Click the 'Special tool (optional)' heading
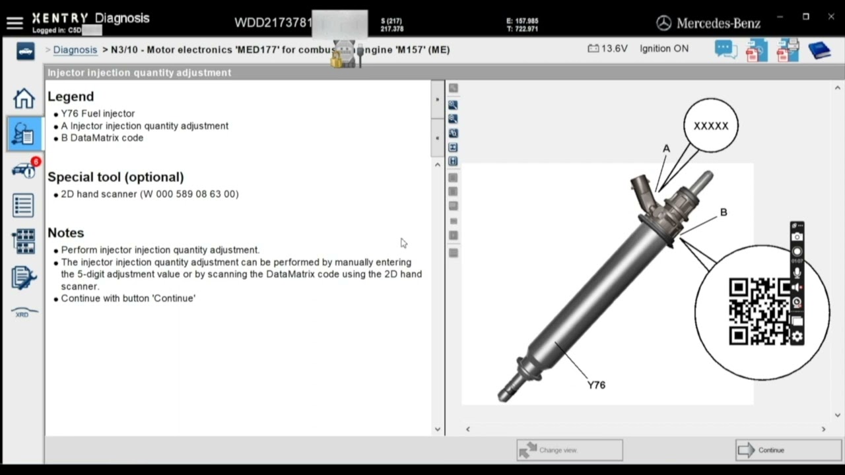 116,177
